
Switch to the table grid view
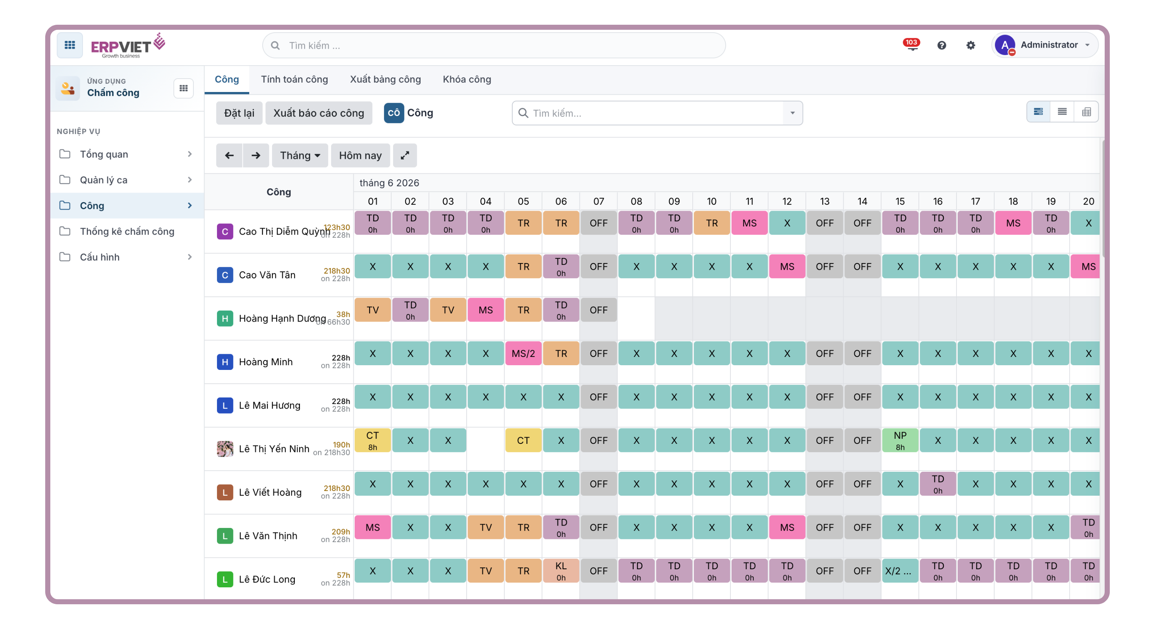coord(1086,112)
